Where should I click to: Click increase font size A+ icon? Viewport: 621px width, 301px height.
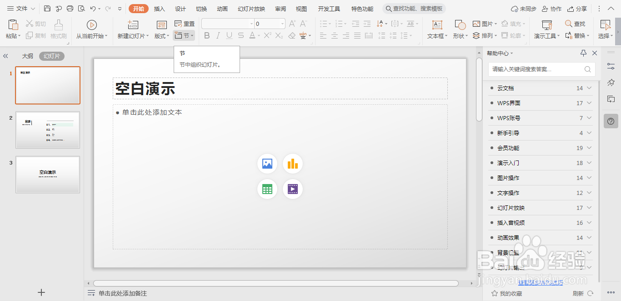(293, 24)
